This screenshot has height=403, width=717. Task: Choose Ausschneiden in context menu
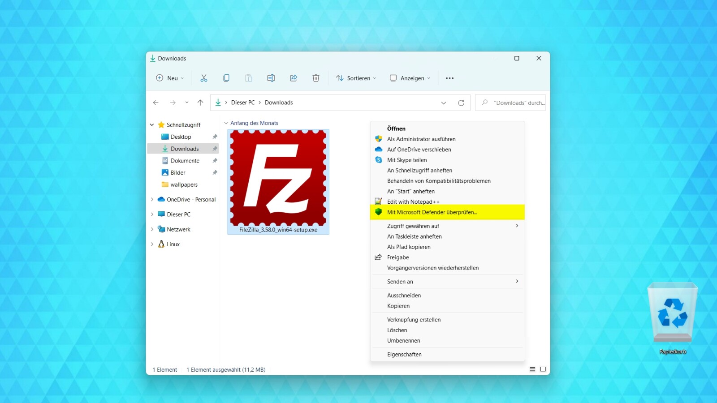pyautogui.click(x=447, y=296)
